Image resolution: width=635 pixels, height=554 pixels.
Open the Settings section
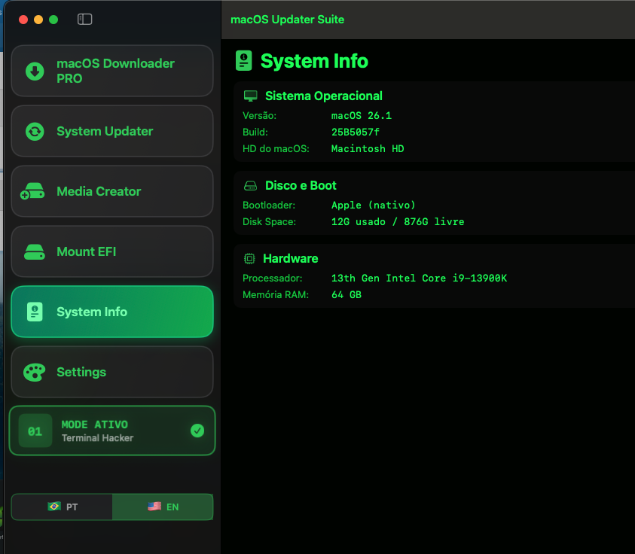(112, 373)
